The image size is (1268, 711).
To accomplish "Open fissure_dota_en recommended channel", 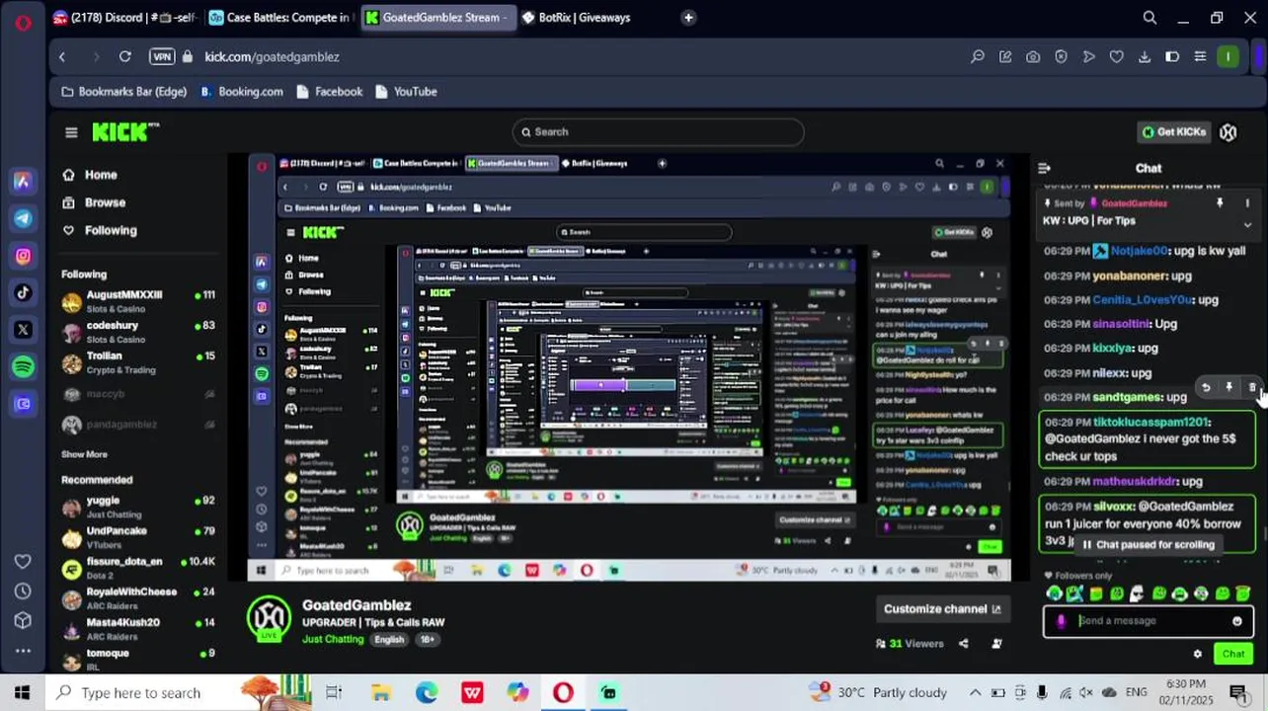I will point(138,568).
